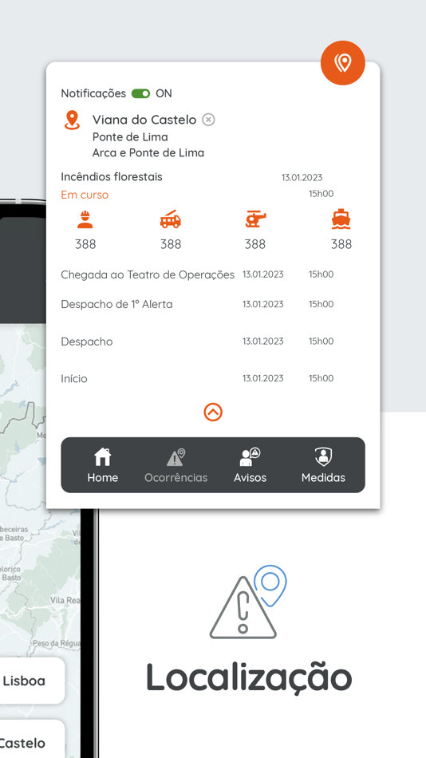426x758 pixels.
Task: Open the Medidas tab
Action: (324, 465)
